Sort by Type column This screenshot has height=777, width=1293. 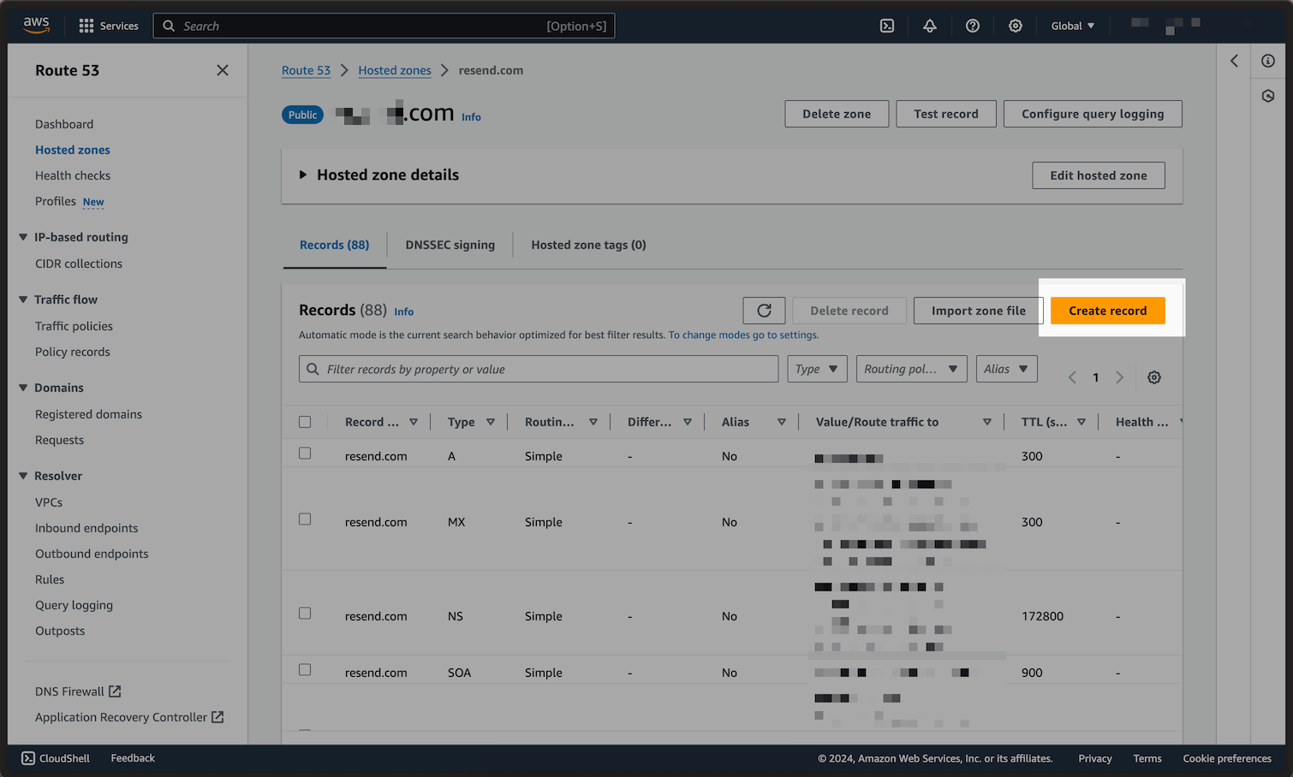pyautogui.click(x=491, y=422)
